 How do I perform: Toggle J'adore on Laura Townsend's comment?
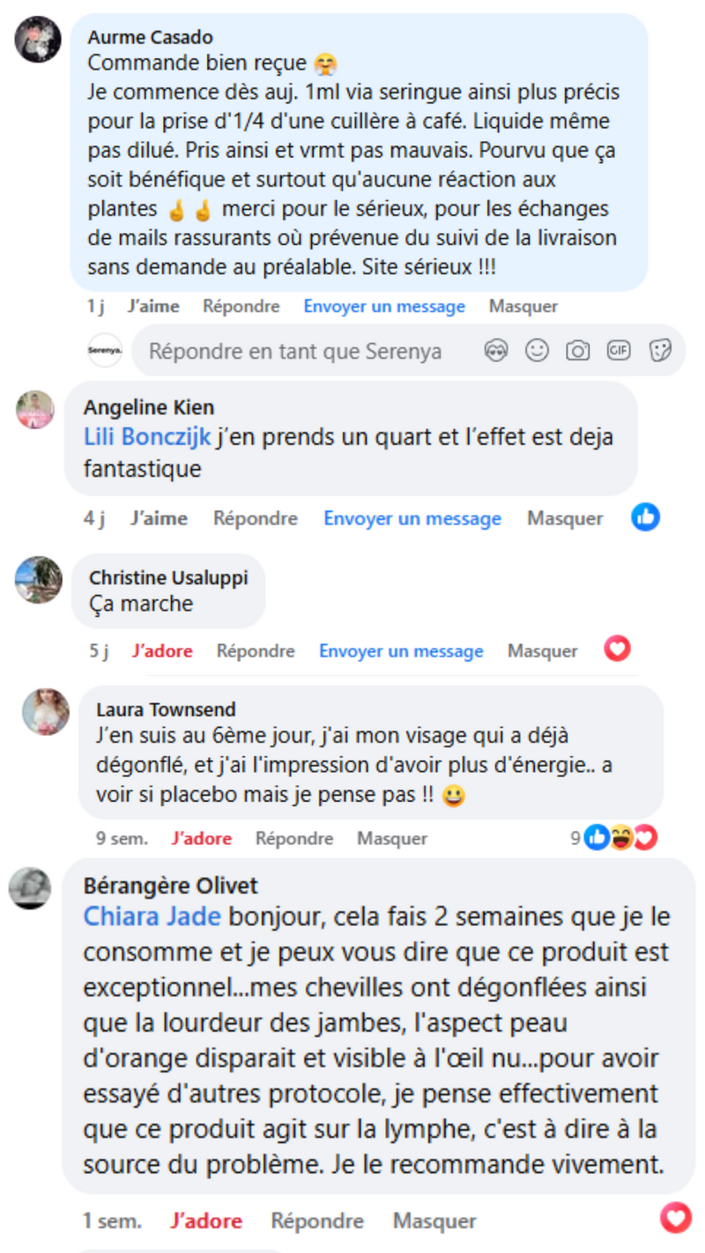202,839
